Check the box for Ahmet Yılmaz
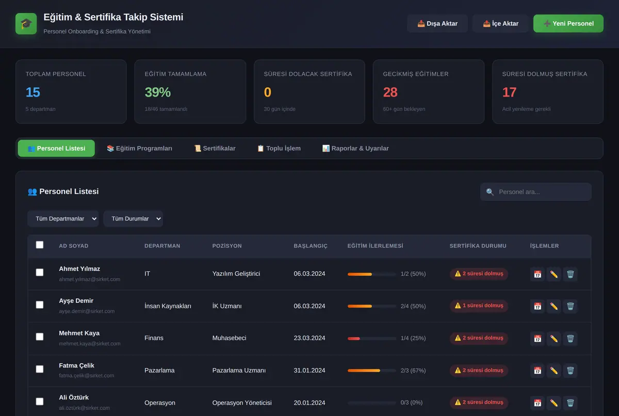Screen dimensions: 619x416 (x=40, y=273)
